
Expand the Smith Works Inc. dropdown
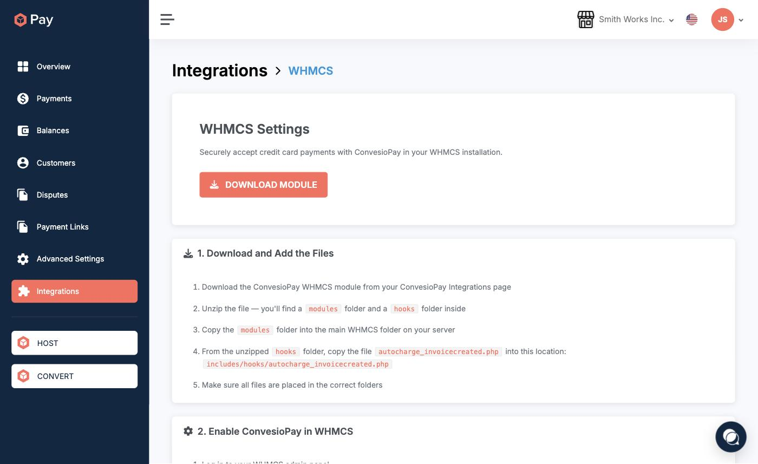coord(636,19)
